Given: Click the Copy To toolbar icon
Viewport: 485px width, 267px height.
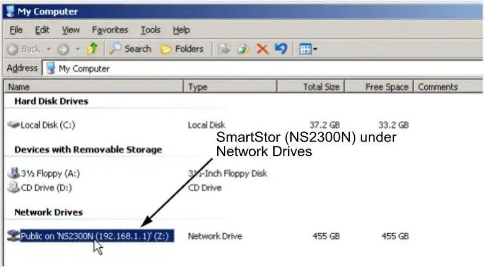Looking at the screenshot, I should pyautogui.click(x=243, y=49).
